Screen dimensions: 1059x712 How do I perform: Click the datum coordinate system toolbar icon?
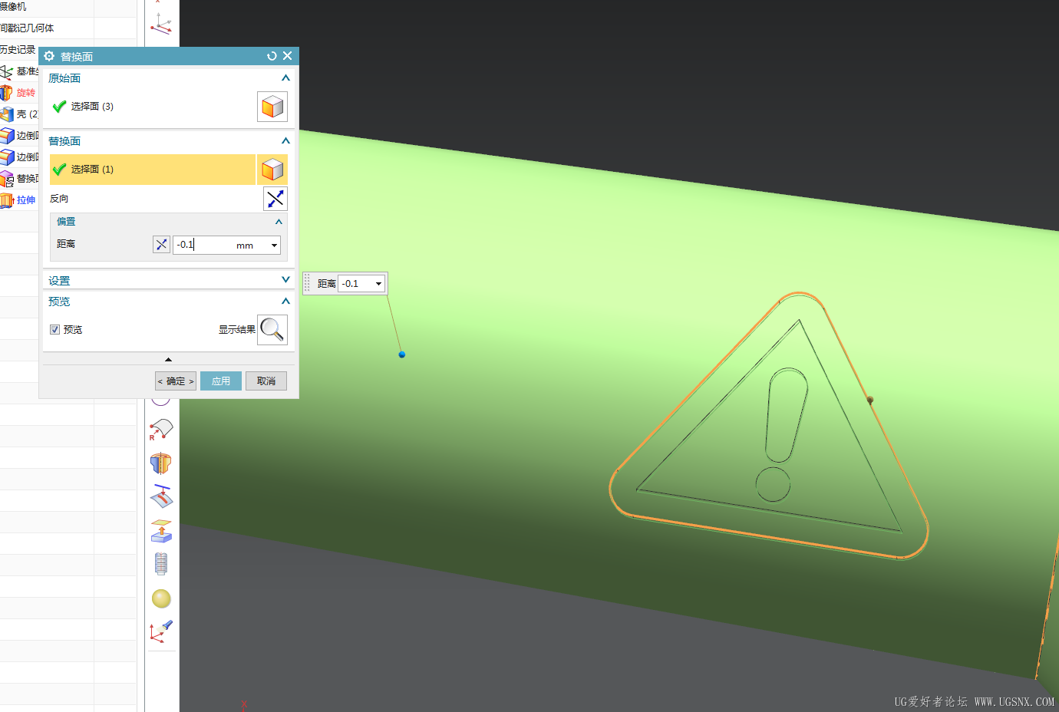160,23
